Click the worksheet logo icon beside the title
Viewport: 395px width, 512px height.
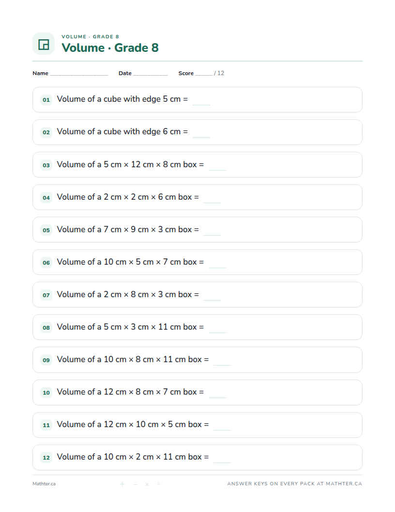coord(44,44)
